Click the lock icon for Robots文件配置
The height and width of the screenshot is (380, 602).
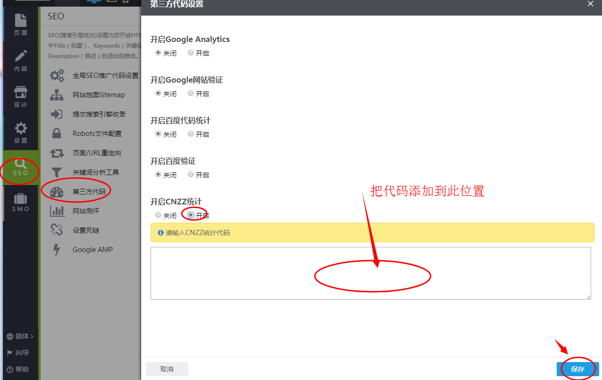[57, 133]
